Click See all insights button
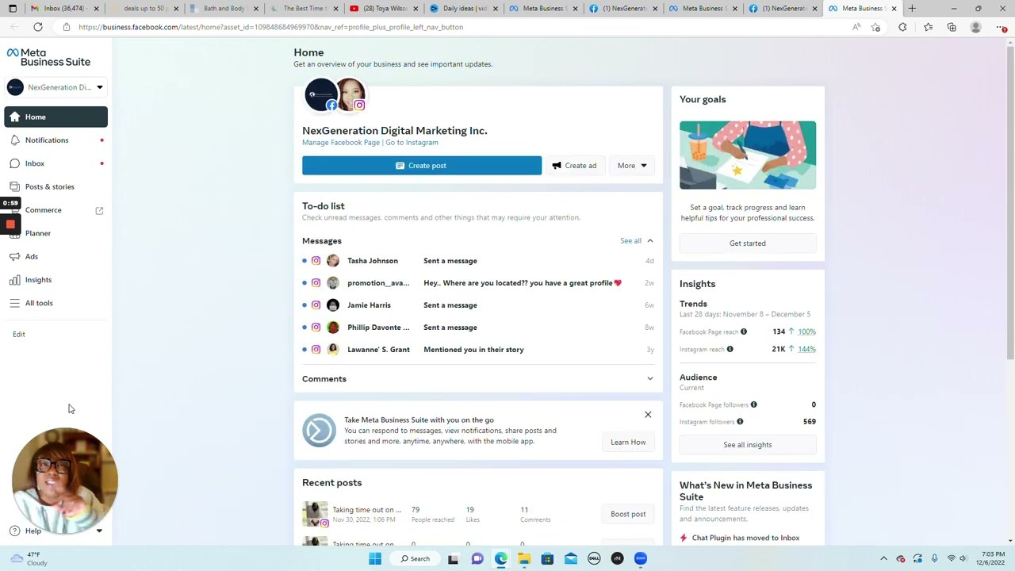 748,445
